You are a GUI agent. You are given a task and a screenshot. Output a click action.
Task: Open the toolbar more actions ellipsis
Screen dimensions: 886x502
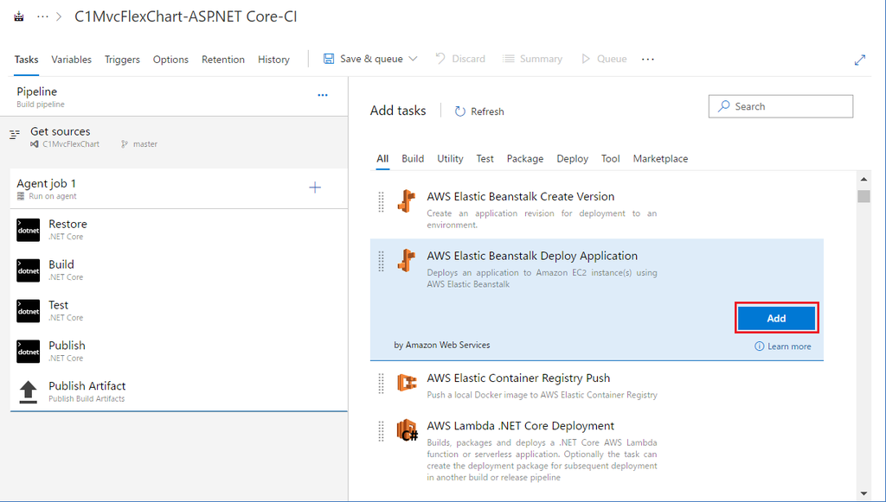[x=648, y=59]
